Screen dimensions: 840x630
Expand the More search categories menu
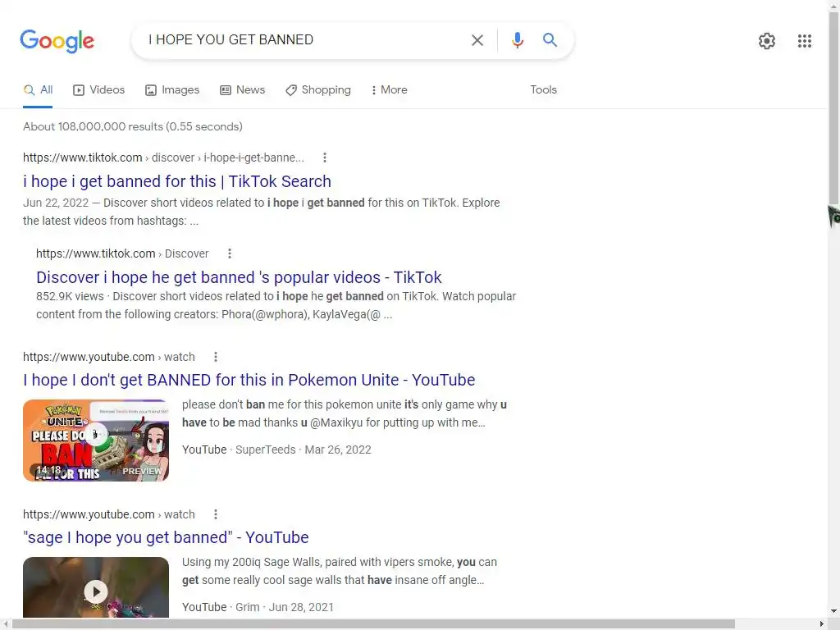point(389,90)
